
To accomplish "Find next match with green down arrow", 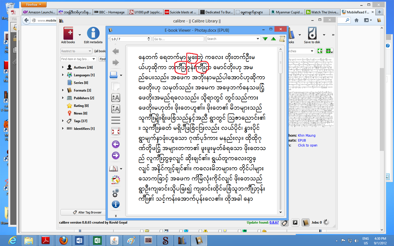I will coord(265,39).
